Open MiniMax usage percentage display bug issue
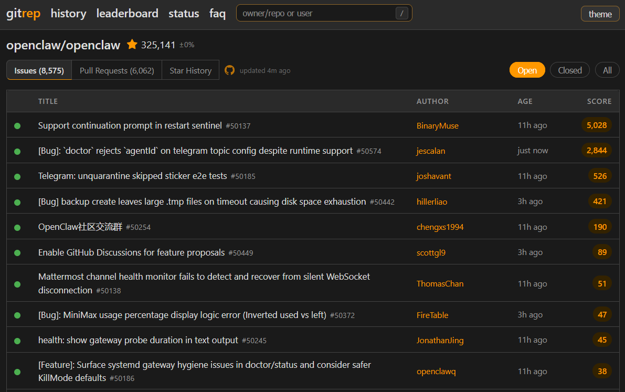Image resolution: width=625 pixels, height=392 pixels. click(x=182, y=315)
